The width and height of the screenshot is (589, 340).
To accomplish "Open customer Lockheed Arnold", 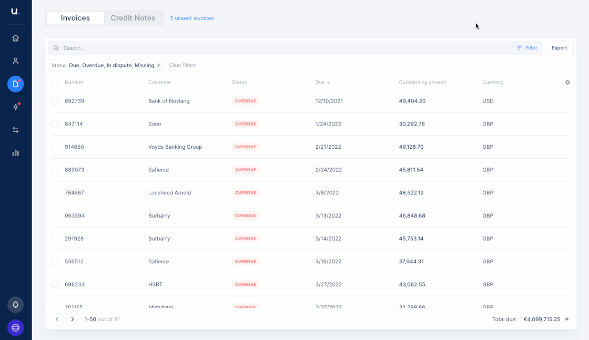I will [169, 192].
